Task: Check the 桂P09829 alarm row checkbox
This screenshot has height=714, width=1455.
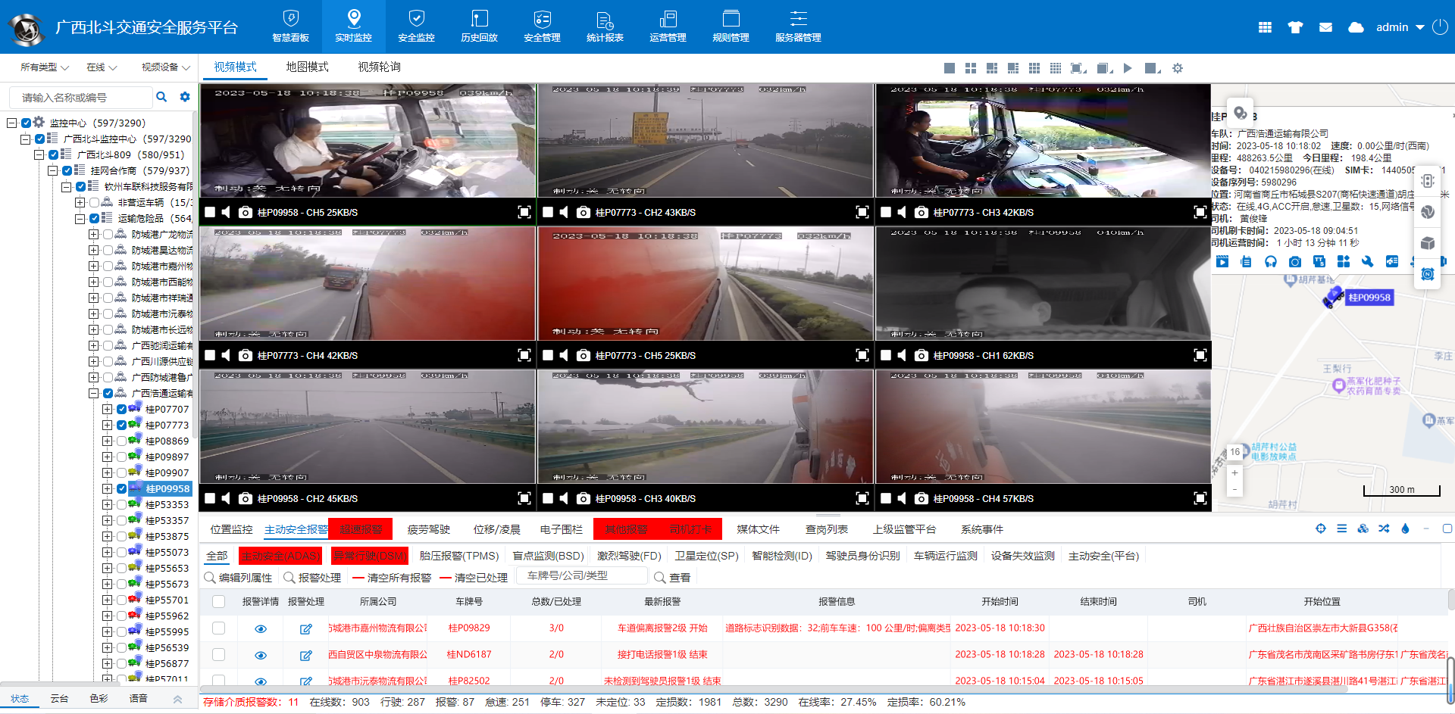Action: point(219,628)
